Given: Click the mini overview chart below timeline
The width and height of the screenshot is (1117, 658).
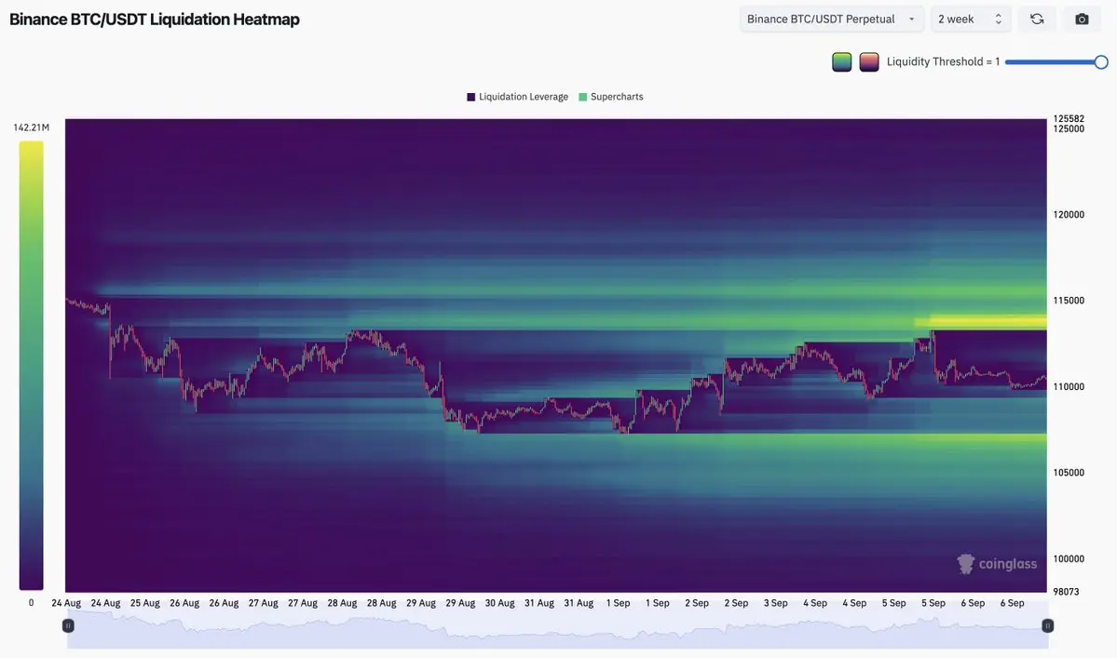Looking at the screenshot, I should click(x=558, y=629).
